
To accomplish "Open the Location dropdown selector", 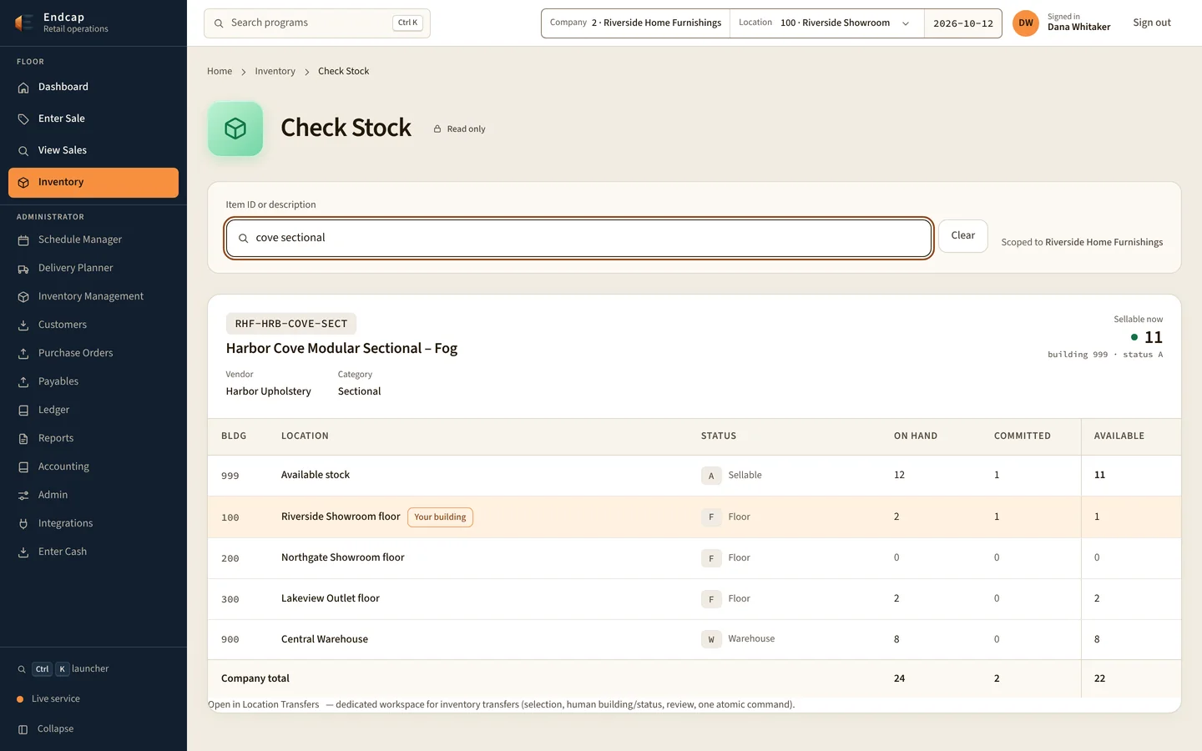I will [826, 23].
